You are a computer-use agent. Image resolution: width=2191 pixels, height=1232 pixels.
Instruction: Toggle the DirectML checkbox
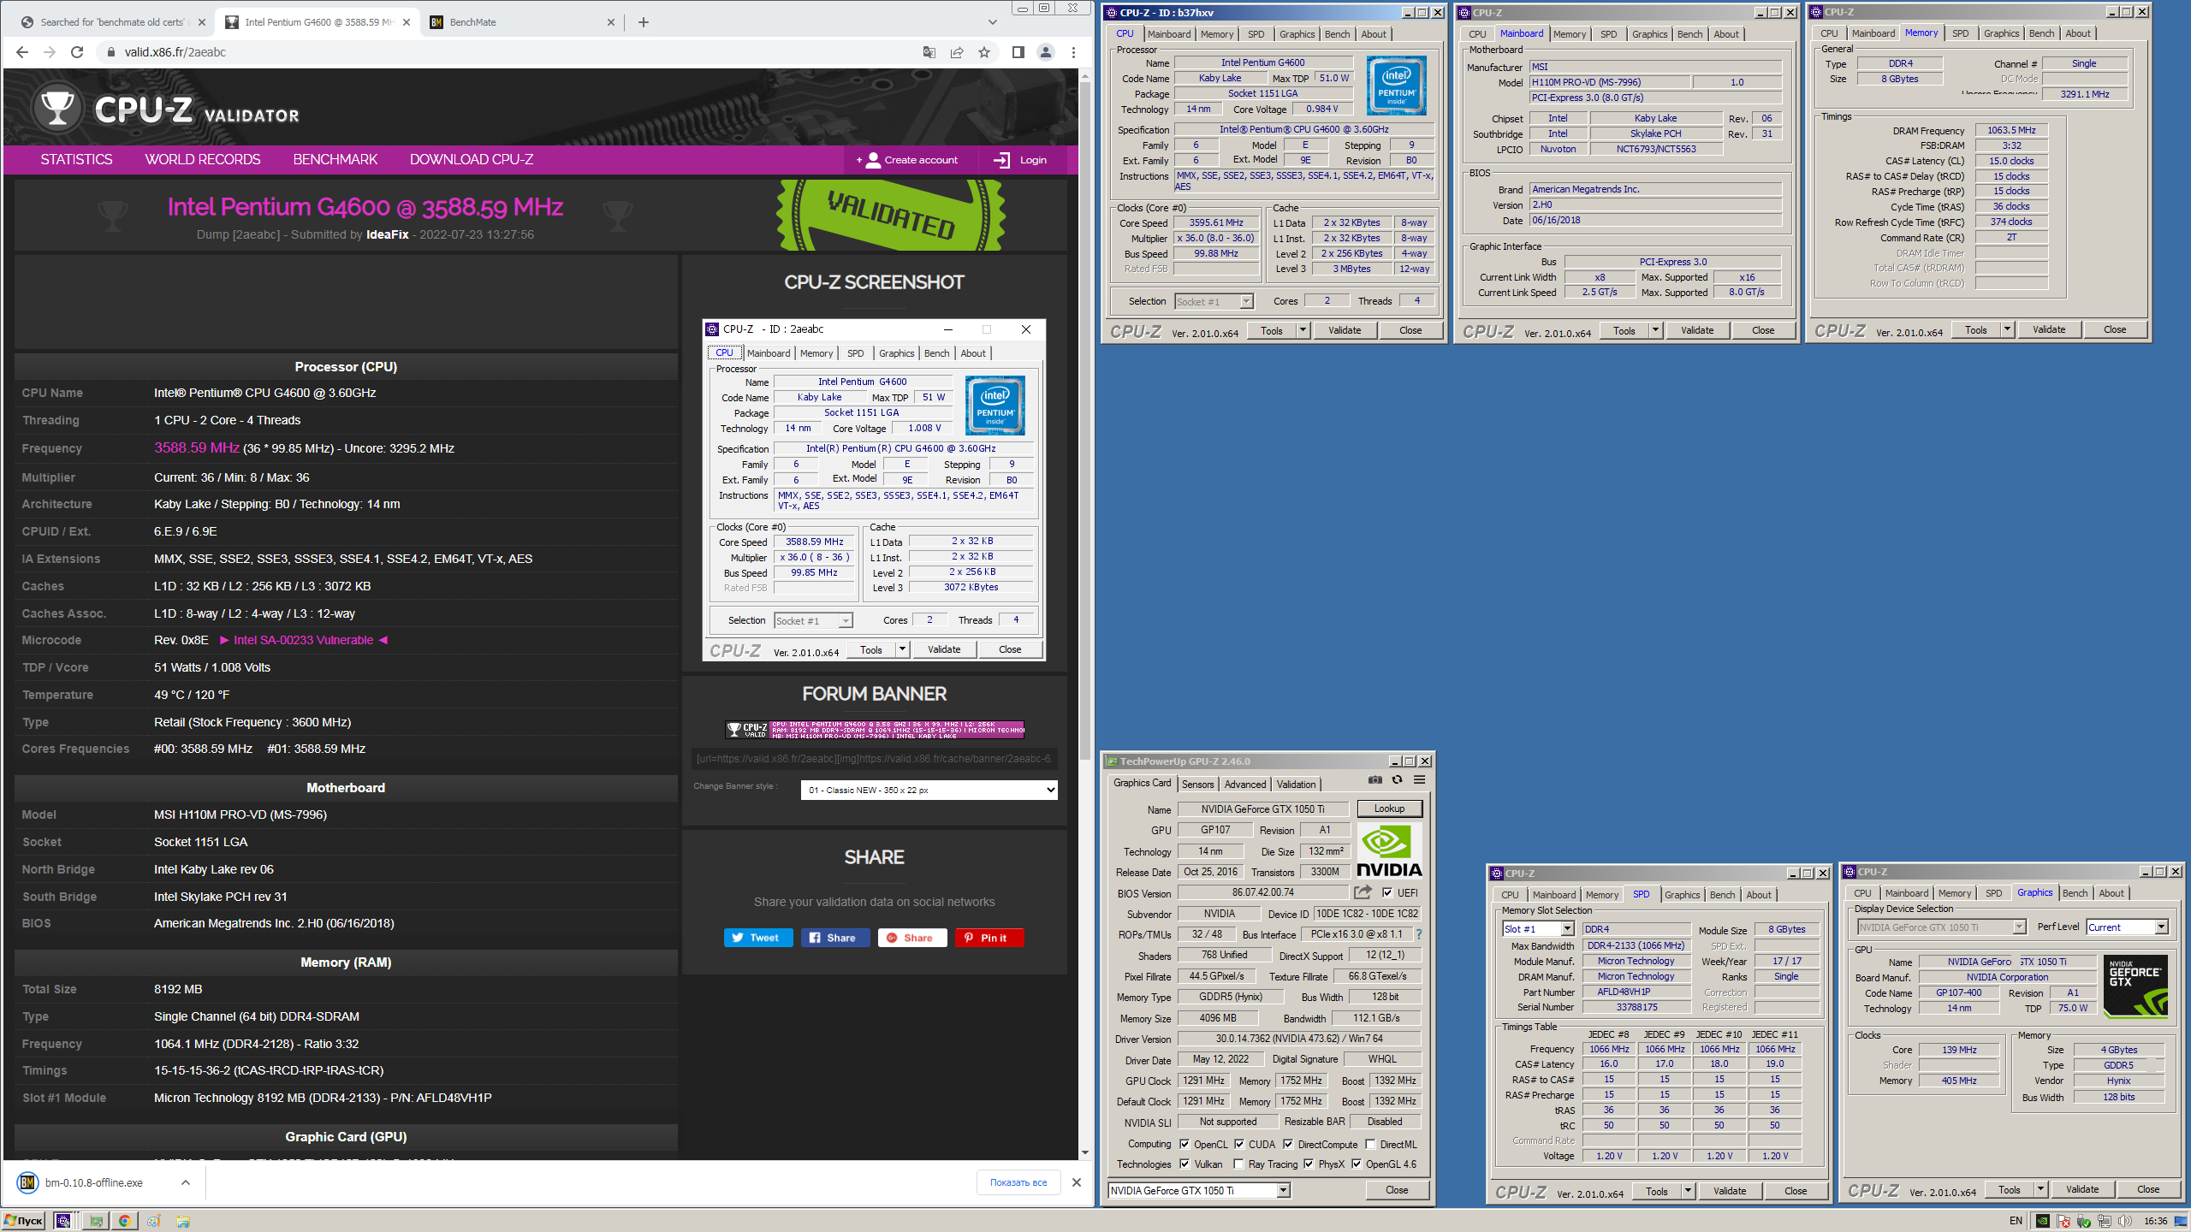coord(1370,1144)
